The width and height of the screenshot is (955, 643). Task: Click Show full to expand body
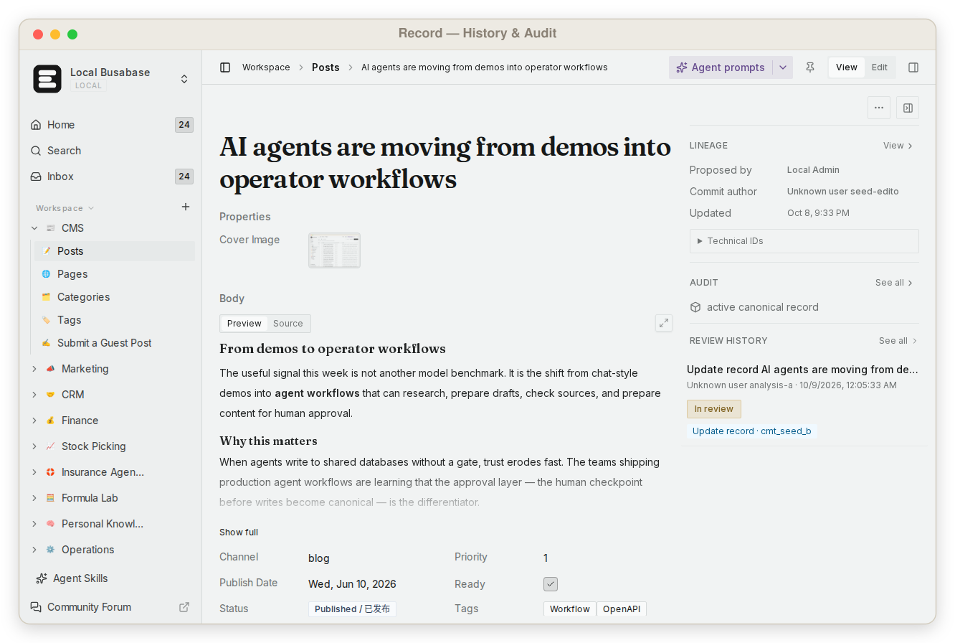[239, 532]
